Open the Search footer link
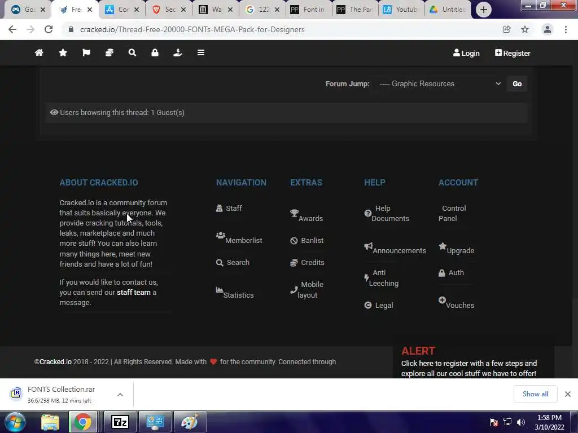Image resolution: width=578 pixels, height=433 pixels. [x=233, y=263]
